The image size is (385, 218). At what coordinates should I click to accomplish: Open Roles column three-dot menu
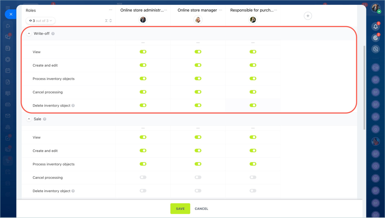pos(111,10)
